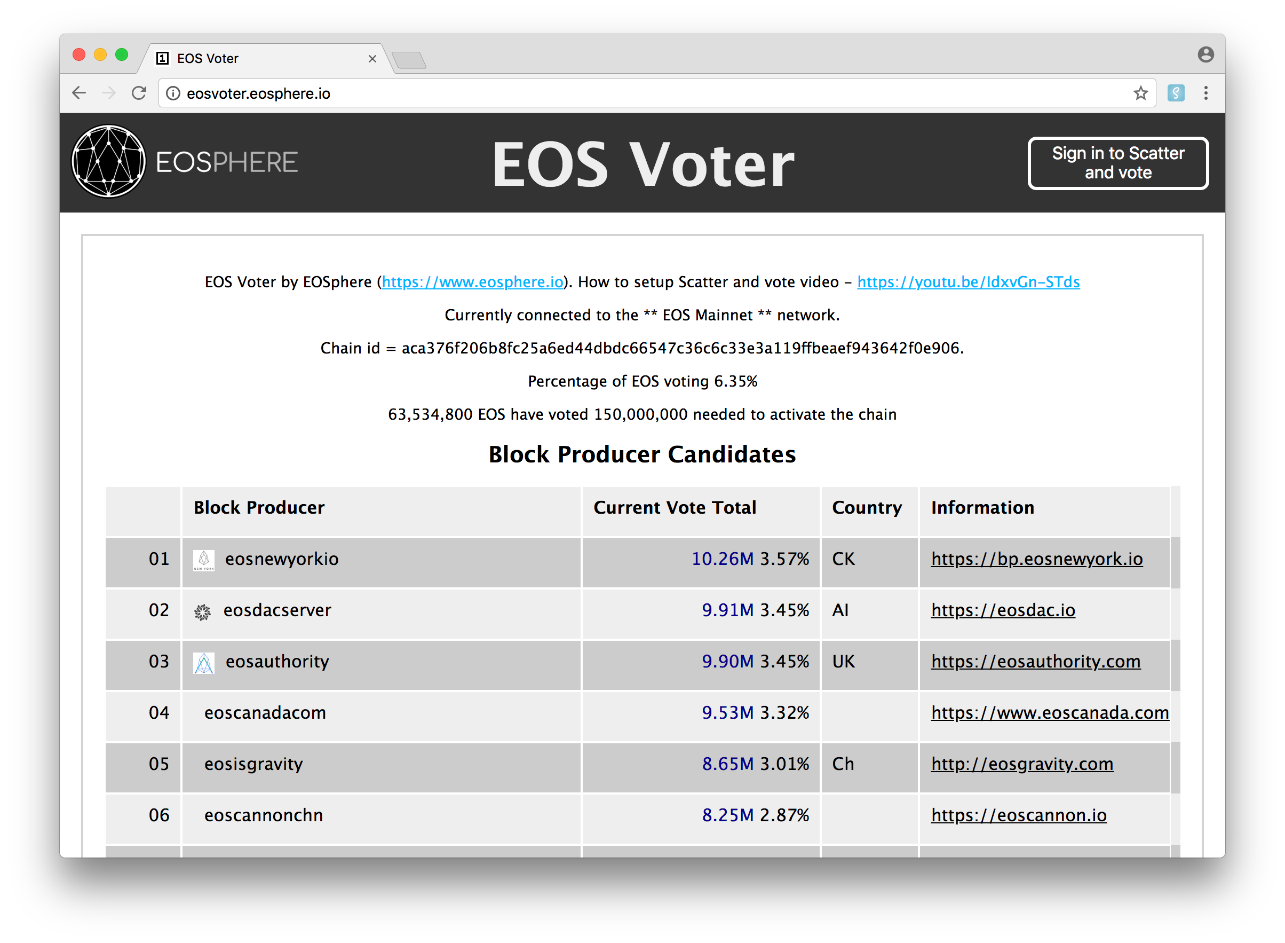This screenshot has height=943, width=1285.
Task: Open https://eosauthority.com link
Action: tap(1035, 662)
